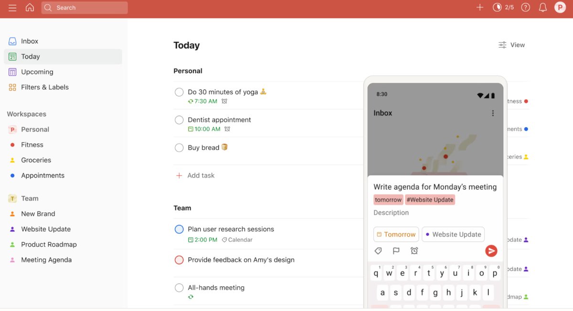Click the All-hands meeting recurring icon
Viewport: 573px width, 311px height.
coord(191,297)
